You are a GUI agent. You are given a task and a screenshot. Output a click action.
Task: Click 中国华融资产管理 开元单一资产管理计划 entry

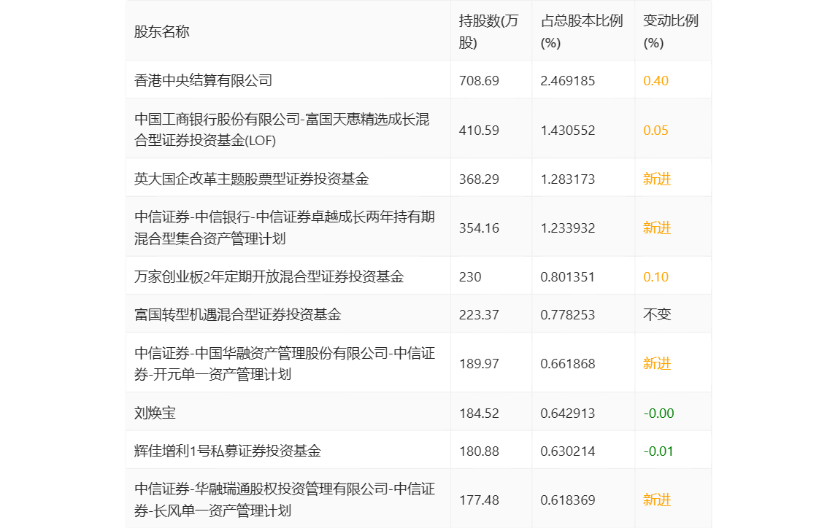pyautogui.click(x=285, y=363)
